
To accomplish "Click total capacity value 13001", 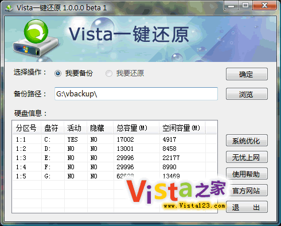I will point(125,149).
